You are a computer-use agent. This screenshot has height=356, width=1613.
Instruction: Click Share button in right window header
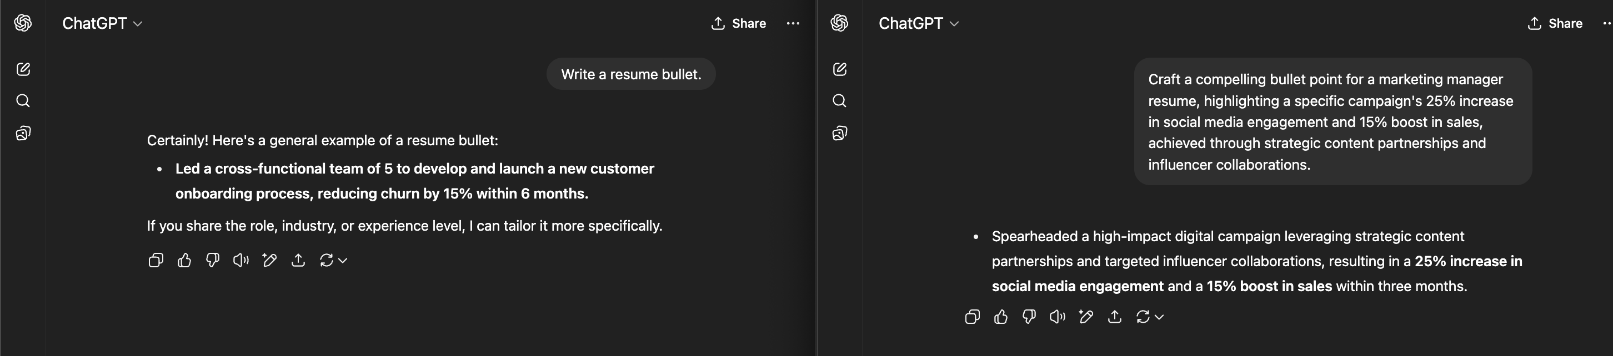tap(1555, 23)
